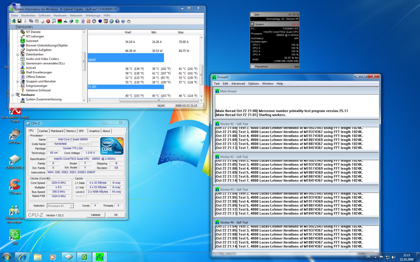The height and width of the screenshot is (262, 420).
Task: Click the save floppy disk icon in SIW toolbar
Action: point(19,21)
